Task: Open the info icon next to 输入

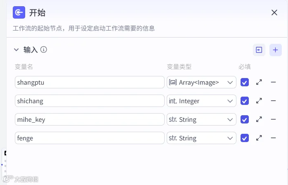Action: (44, 50)
